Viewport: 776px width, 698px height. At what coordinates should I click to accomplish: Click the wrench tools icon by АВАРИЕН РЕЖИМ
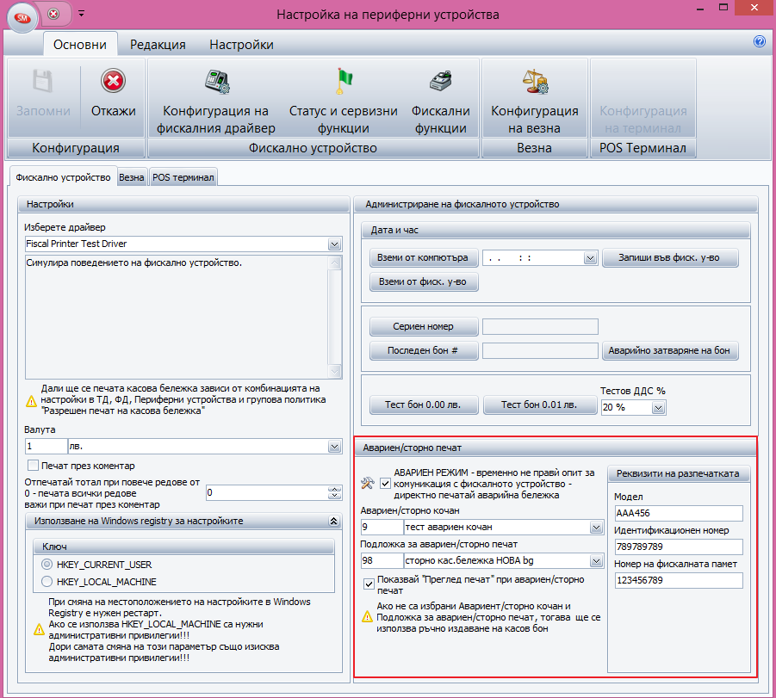(x=367, y=484)
